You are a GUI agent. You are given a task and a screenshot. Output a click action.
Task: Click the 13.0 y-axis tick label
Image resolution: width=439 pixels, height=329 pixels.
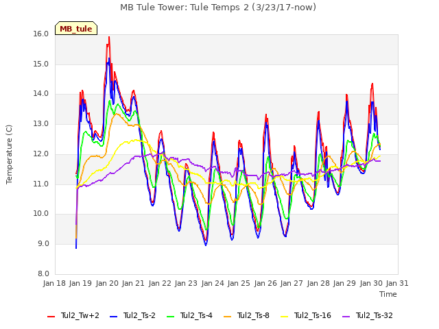(41, 123)
